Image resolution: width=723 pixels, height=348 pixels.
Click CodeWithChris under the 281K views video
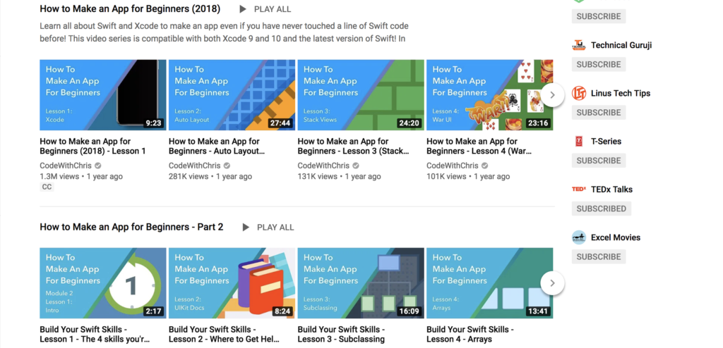(195, 166)
